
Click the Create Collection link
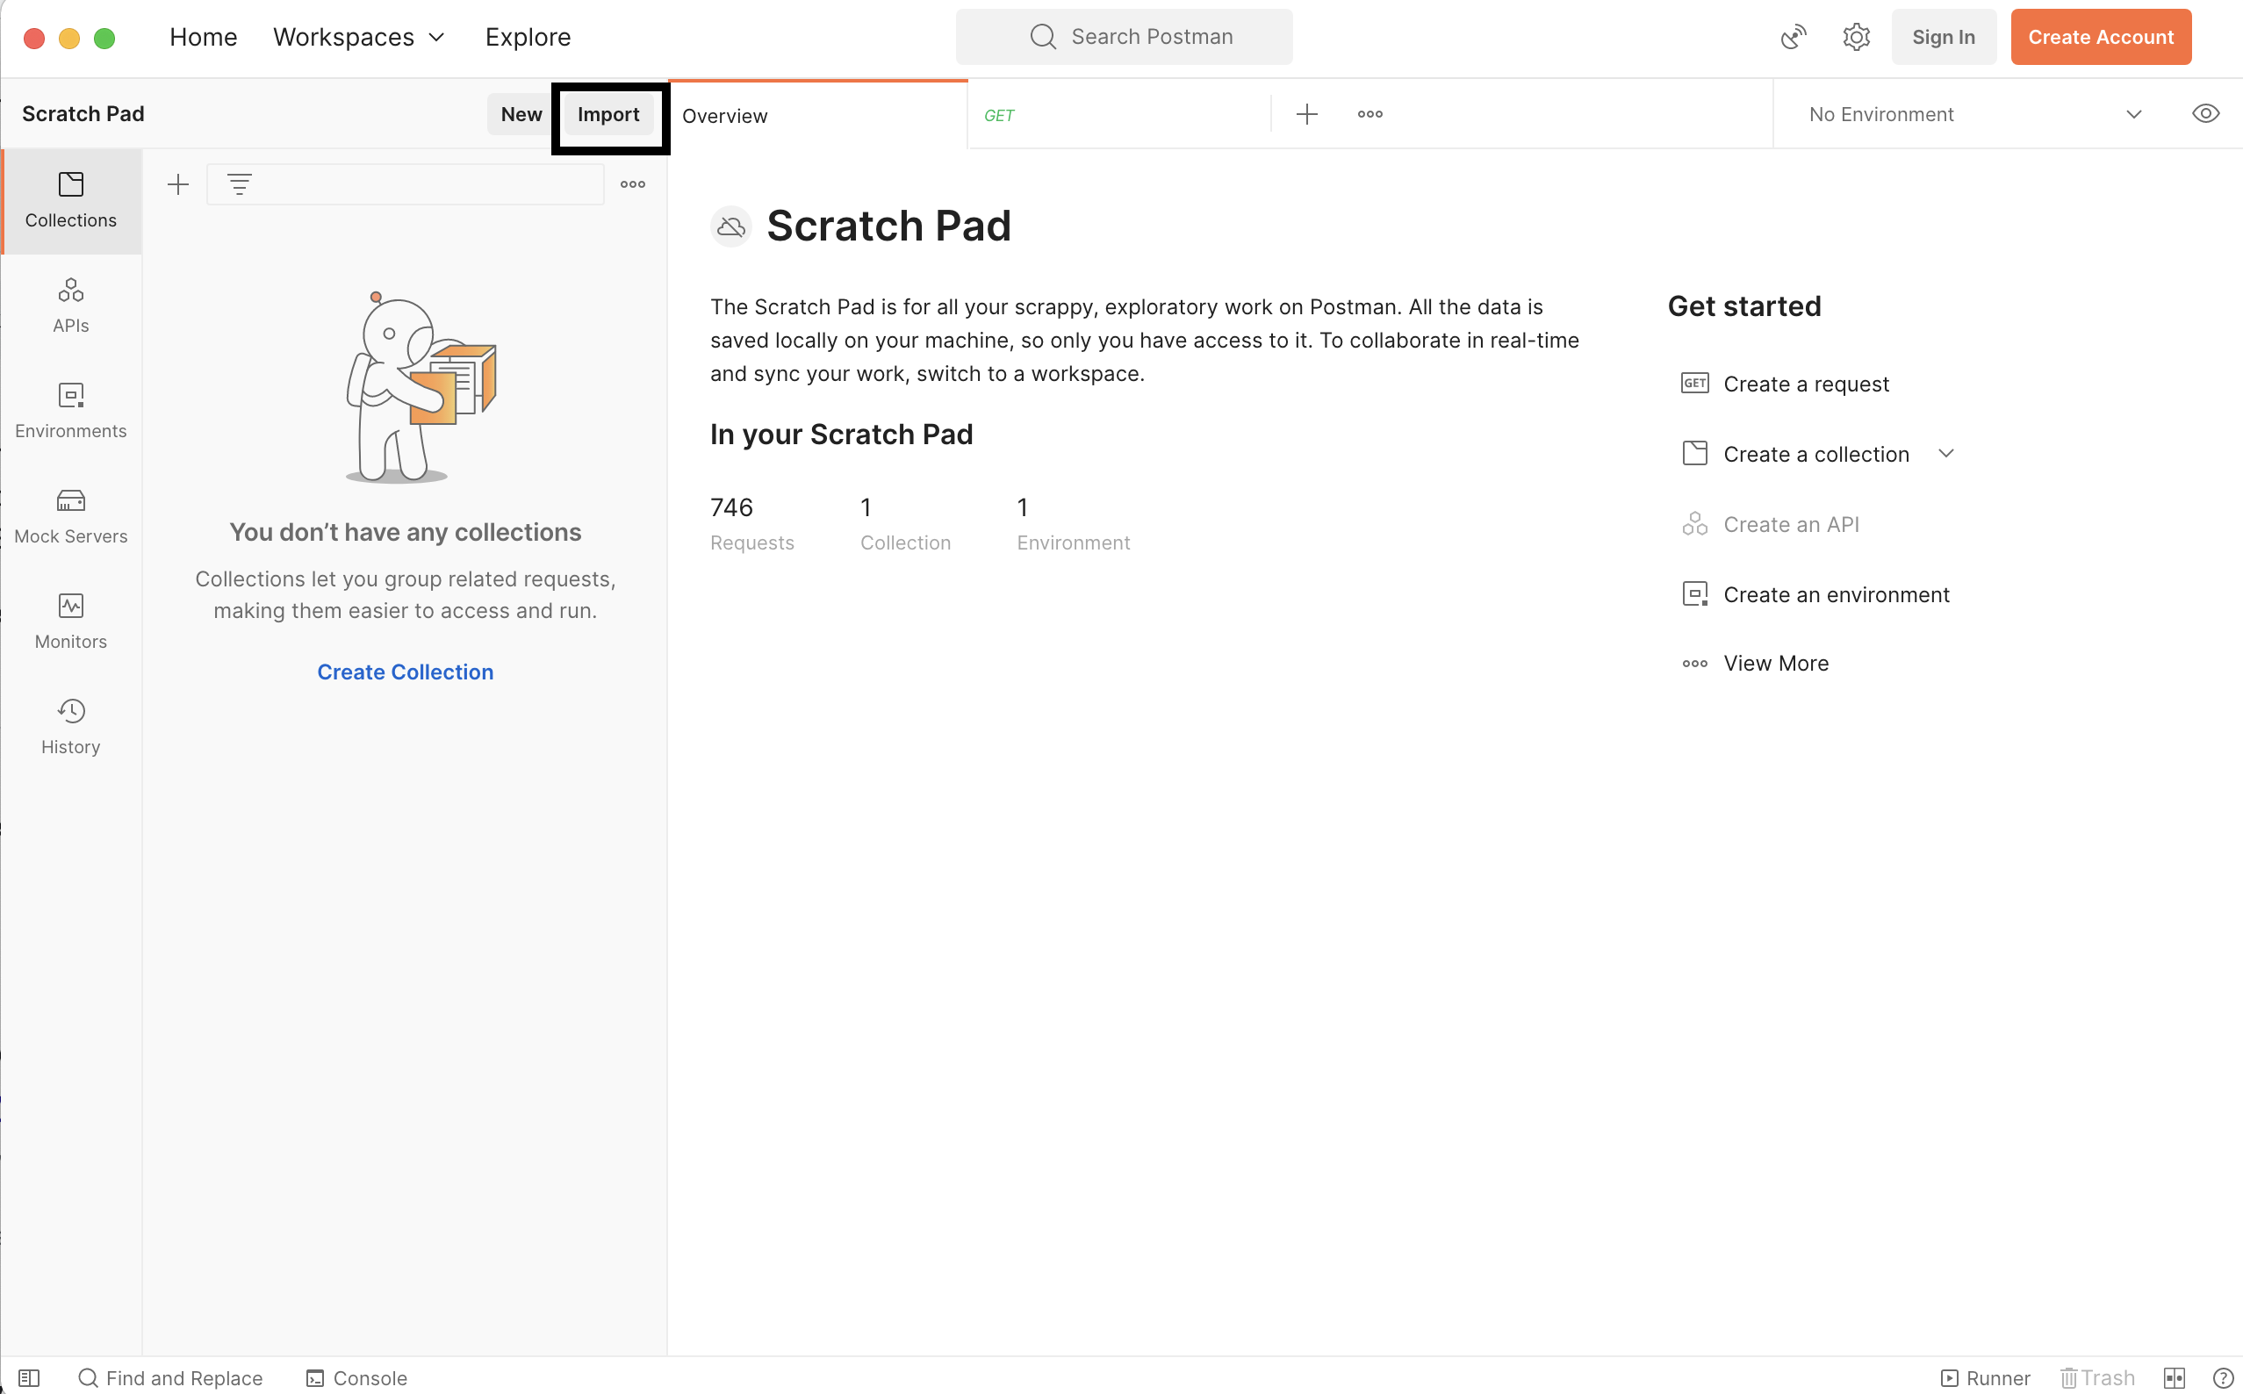click(x=405, y=672)
